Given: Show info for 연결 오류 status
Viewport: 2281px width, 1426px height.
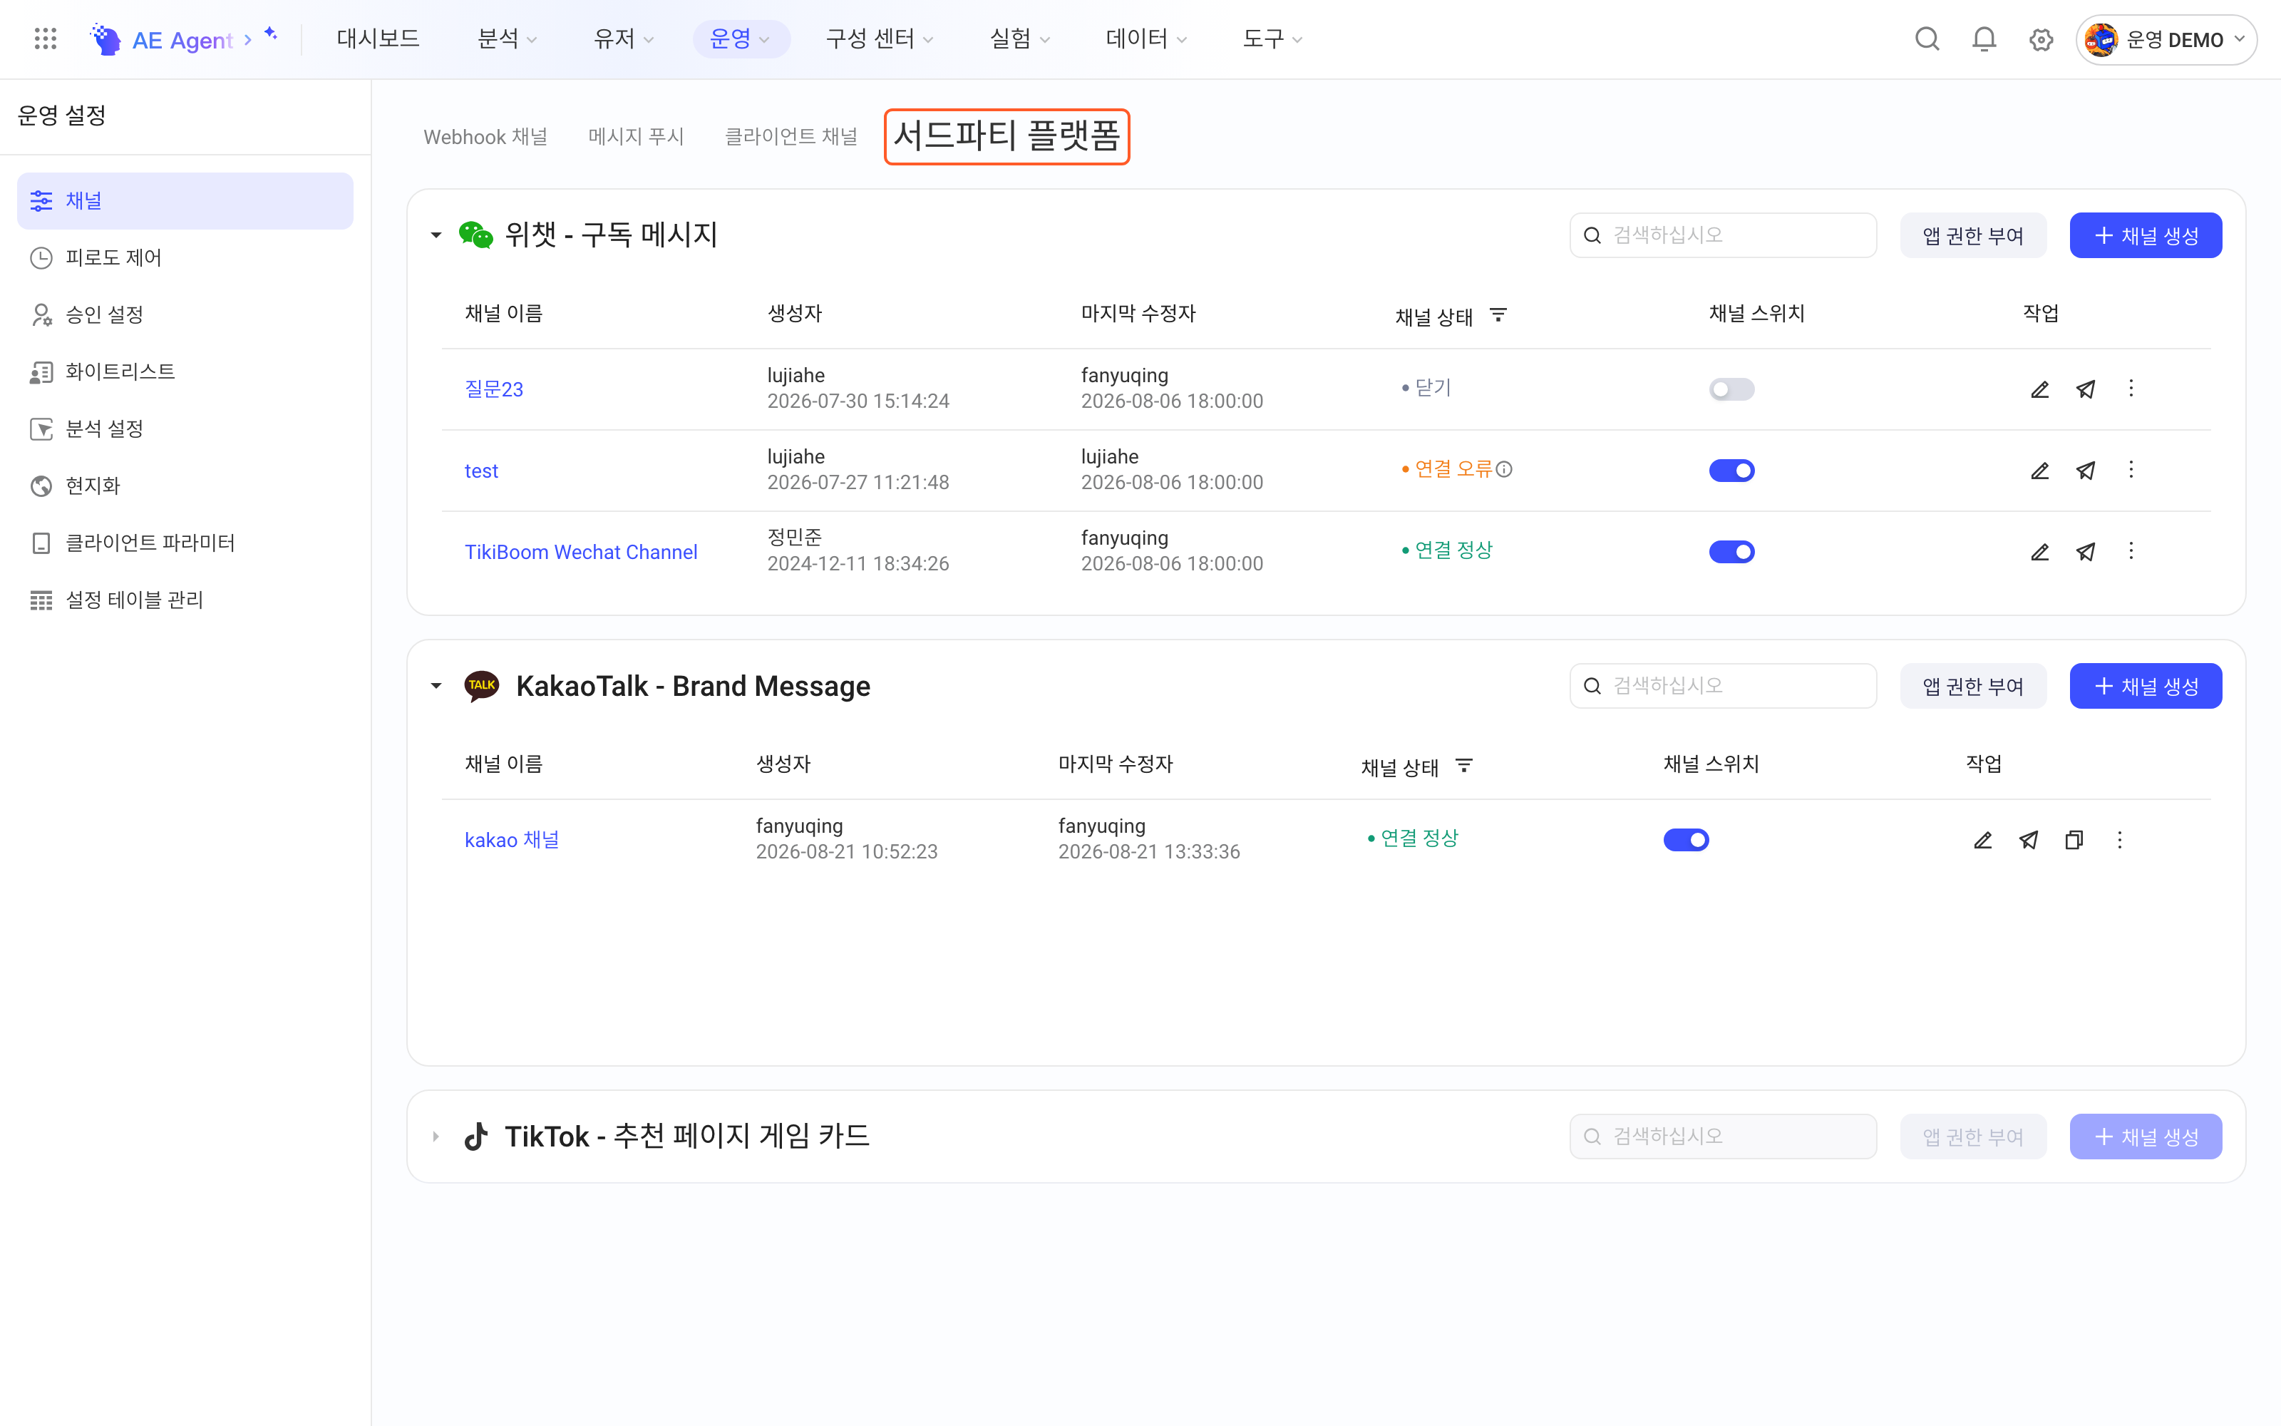Looking at the screenshot, I should (x=1504, y=468).
